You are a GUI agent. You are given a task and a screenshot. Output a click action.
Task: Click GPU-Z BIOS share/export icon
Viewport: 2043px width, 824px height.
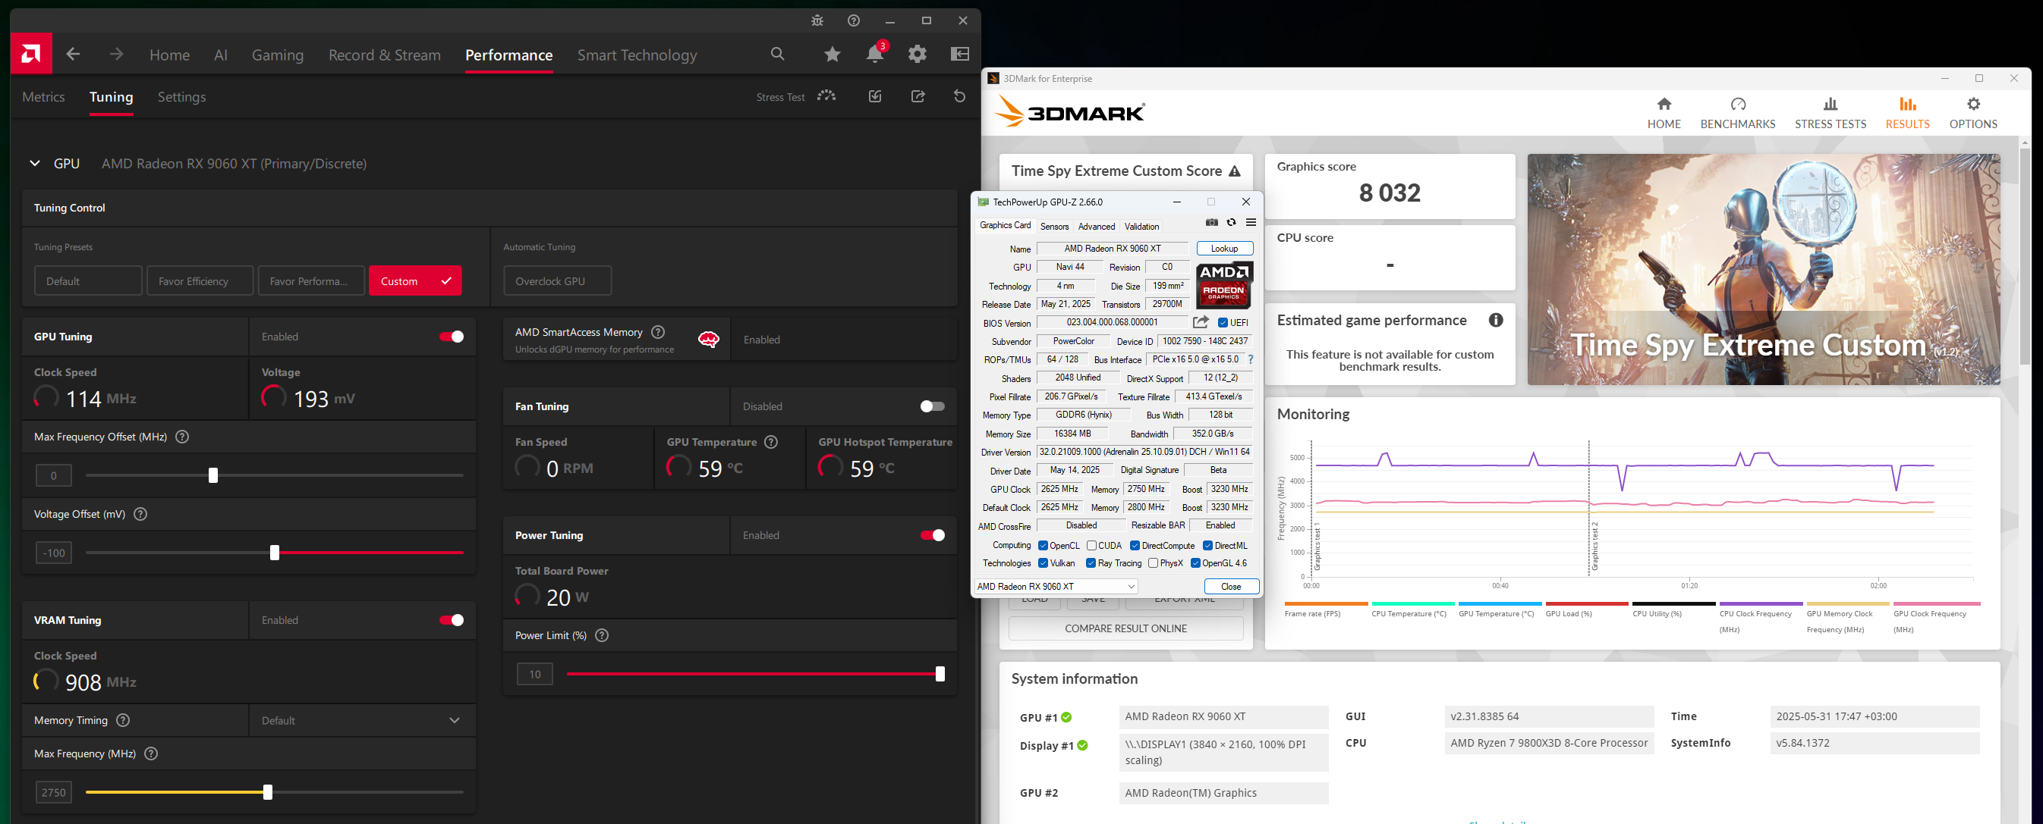1201,321
